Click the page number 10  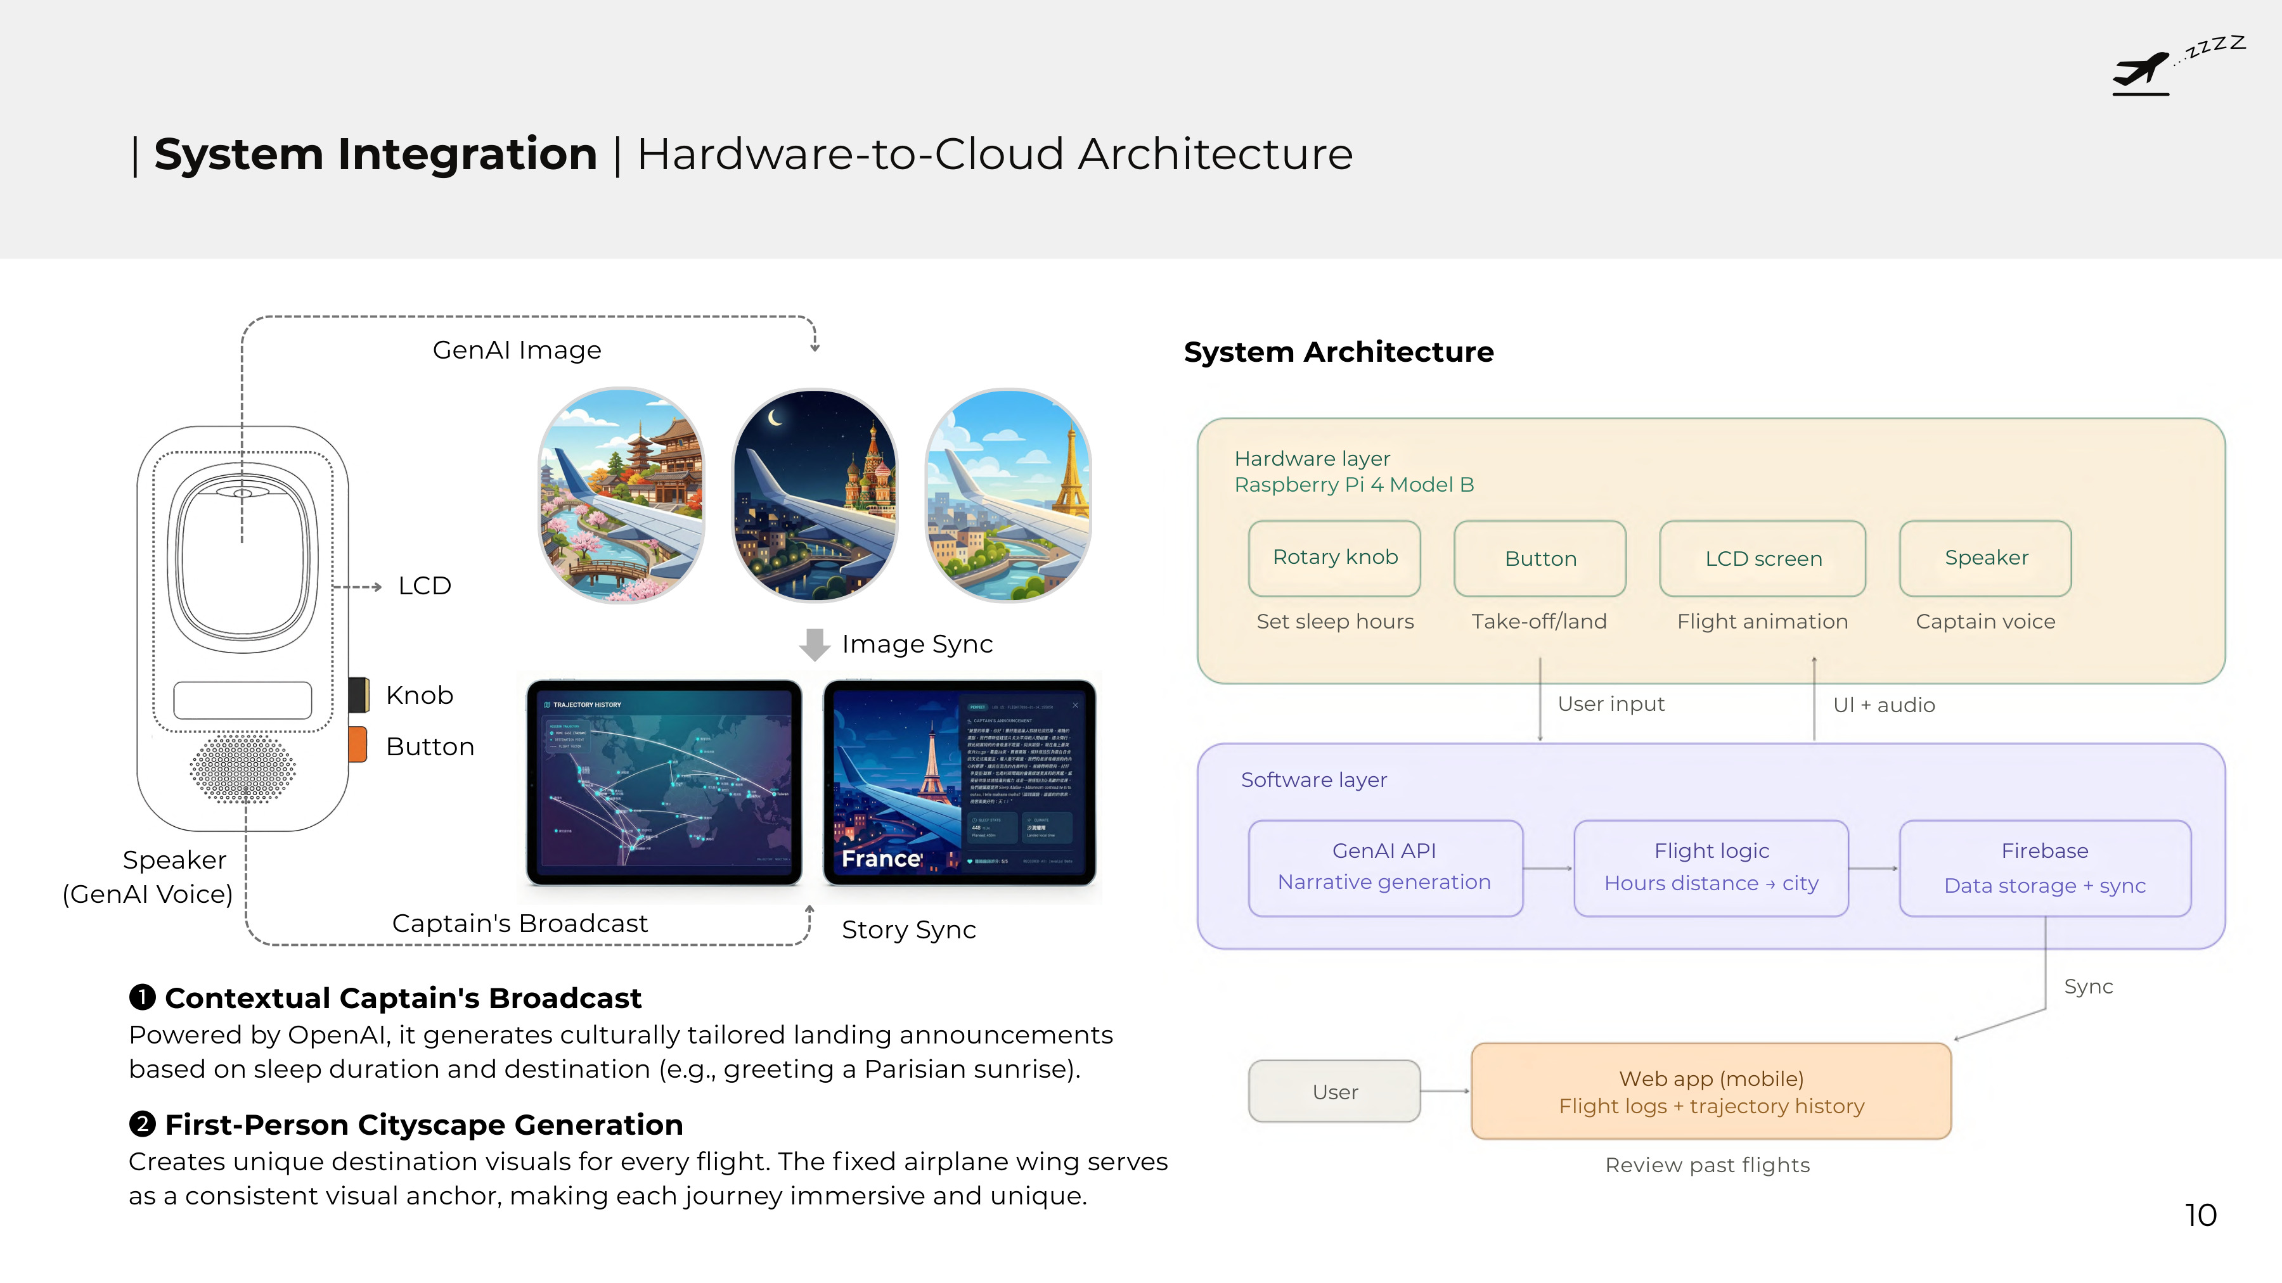click(x=2200, y=1215)
